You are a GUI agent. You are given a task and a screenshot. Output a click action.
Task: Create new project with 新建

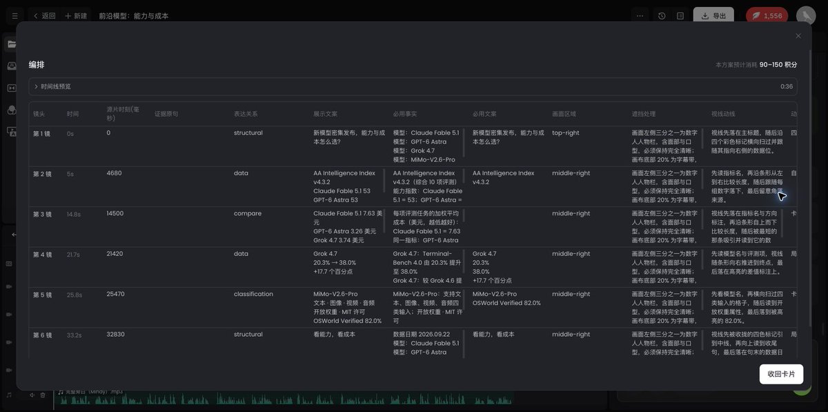click(x=76, y=16)
